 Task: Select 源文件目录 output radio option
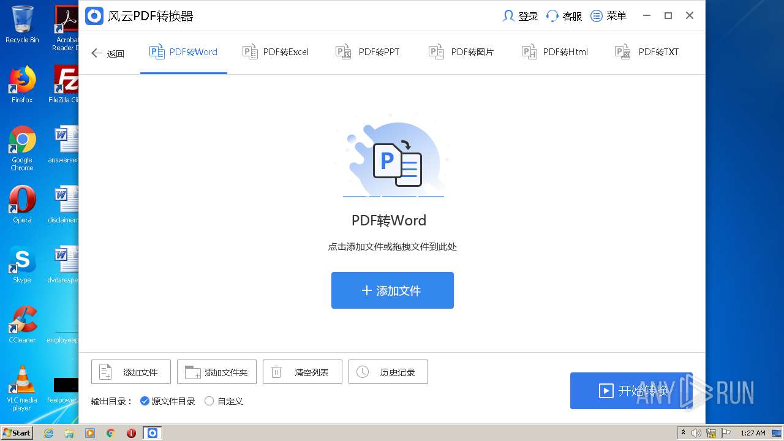167,401
